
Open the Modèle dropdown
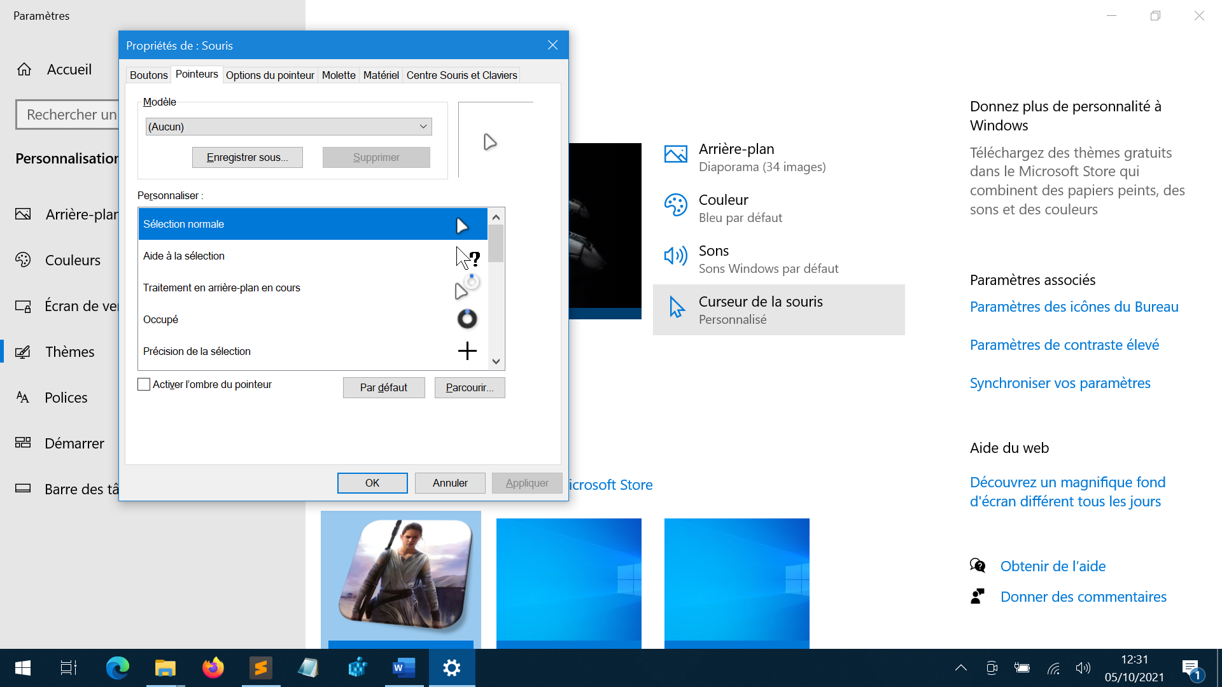288,127
